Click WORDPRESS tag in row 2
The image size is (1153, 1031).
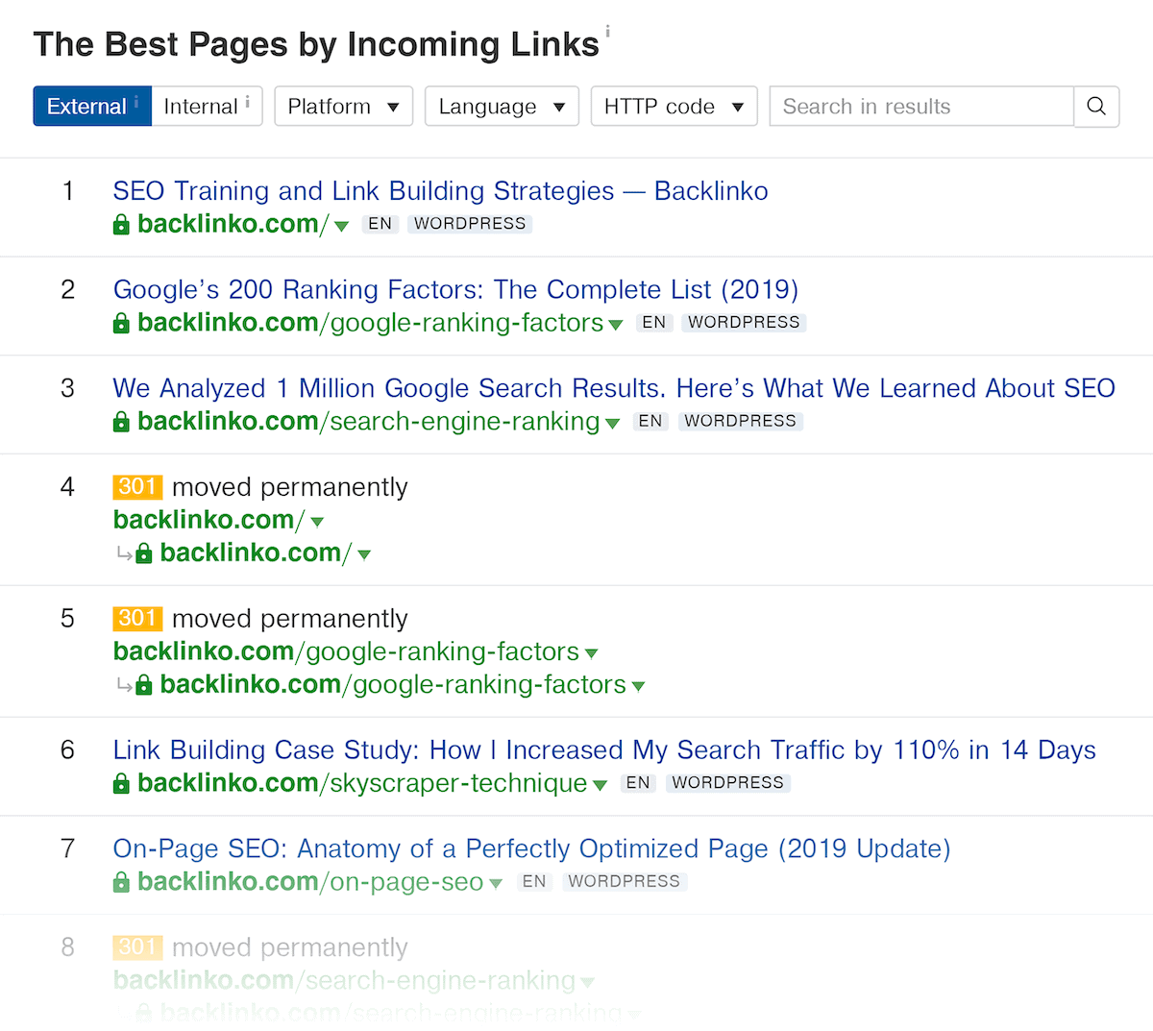[x=744, y=323]
